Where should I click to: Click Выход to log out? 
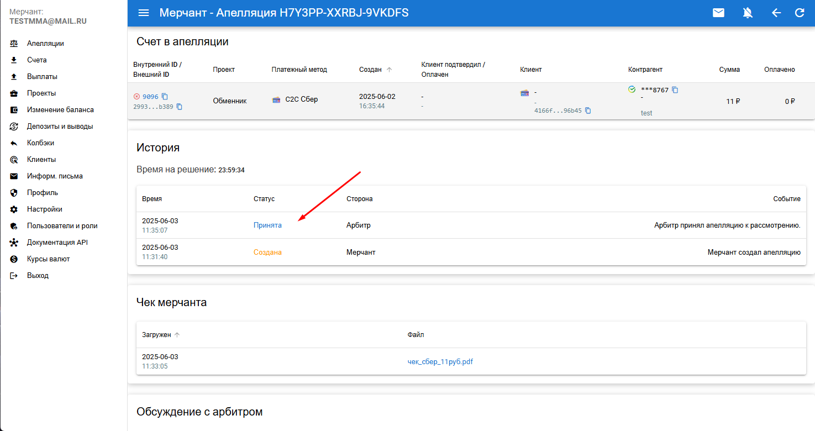click(38, 276)
